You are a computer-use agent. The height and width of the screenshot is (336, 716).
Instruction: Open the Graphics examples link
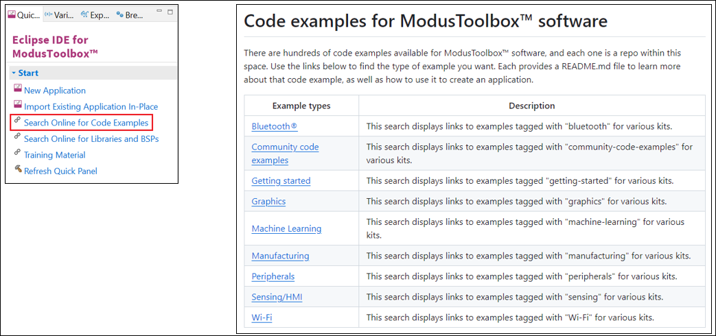[x=268, y=201]
